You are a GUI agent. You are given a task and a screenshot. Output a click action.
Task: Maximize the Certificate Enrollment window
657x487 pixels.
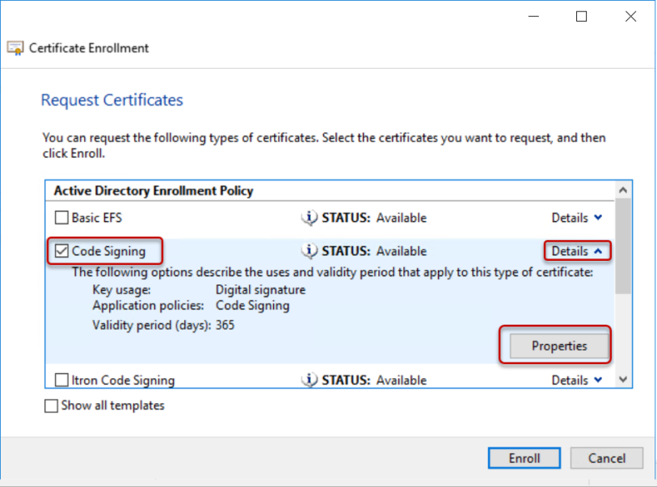click(x=581, y=16)
